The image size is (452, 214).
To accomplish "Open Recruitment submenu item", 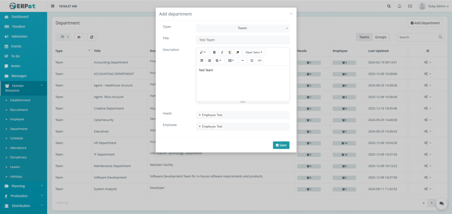I will (x=19, y=110).
